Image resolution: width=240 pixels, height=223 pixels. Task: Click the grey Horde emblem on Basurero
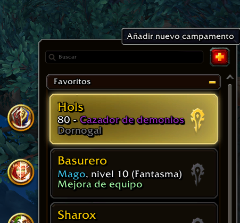point(197,175)
